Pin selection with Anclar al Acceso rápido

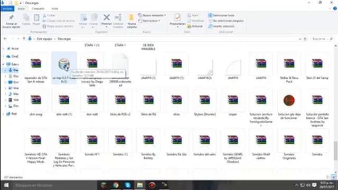[x=11, y=21]
